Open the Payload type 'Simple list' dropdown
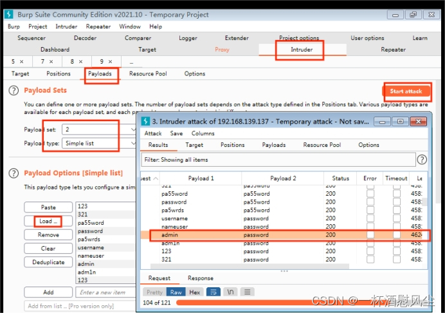The height and width of the screenshot is (313, 445). (98, 143)
